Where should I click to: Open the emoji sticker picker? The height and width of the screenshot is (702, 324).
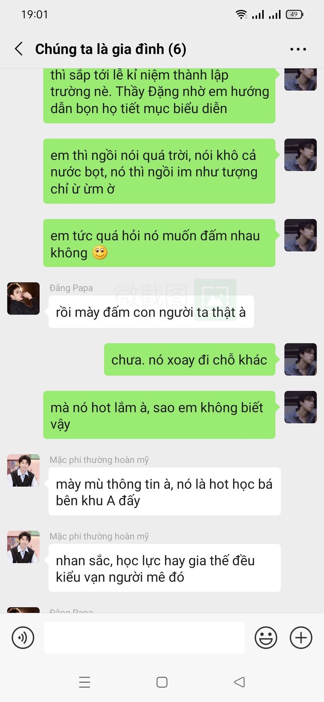(266, 638)
